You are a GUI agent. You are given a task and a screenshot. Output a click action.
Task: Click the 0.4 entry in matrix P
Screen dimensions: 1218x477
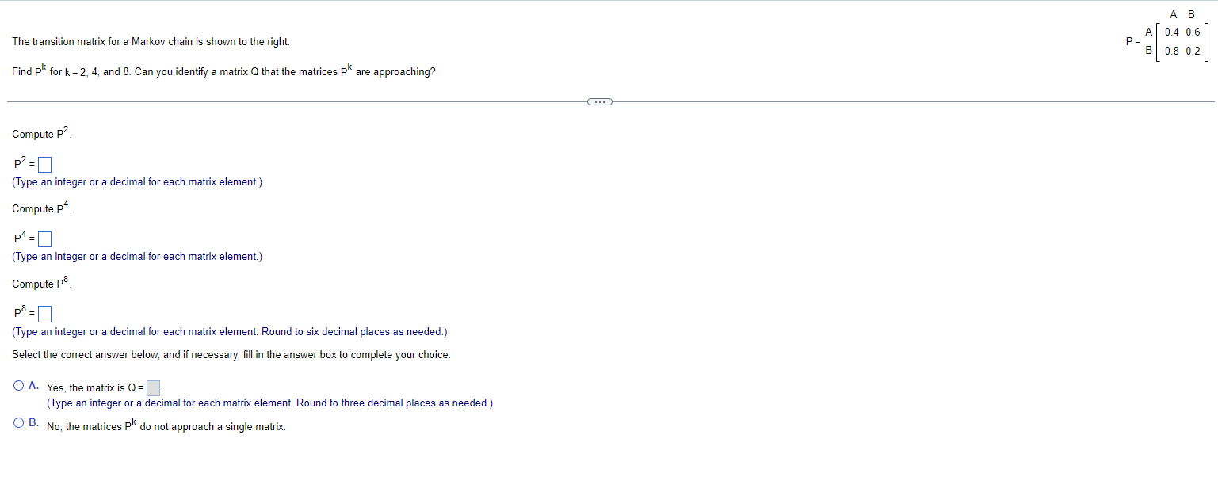(1172, 32)
